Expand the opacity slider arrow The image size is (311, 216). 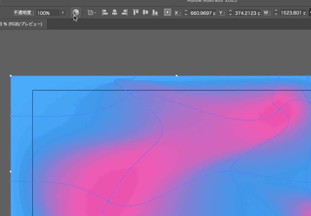pos(63,13)
